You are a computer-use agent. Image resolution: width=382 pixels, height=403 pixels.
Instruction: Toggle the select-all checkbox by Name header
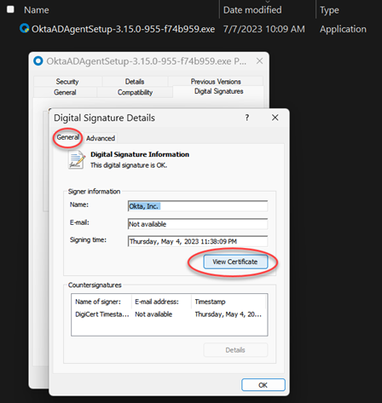coord(10,9)
